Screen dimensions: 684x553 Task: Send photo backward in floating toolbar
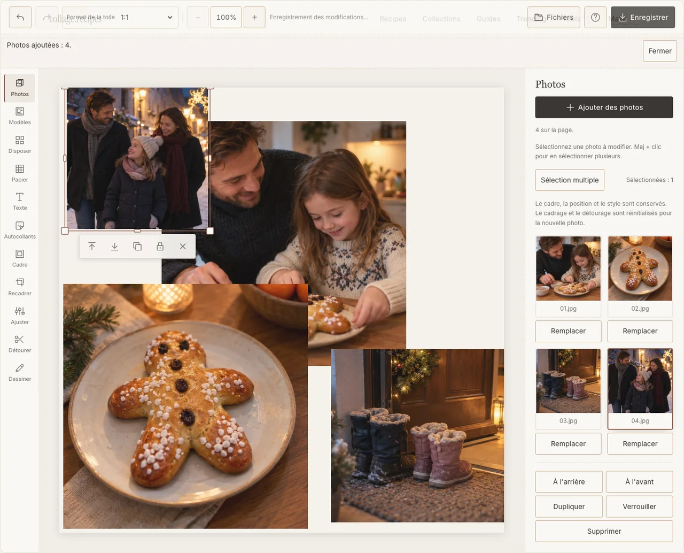114,247
